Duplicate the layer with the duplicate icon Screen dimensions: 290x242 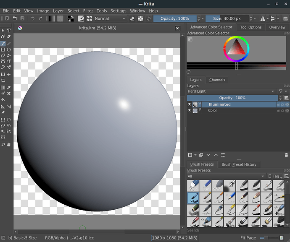(201, 155)
